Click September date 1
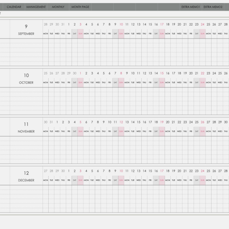The height and width of the screenshot is (229, 229). (x=69, y=24)
